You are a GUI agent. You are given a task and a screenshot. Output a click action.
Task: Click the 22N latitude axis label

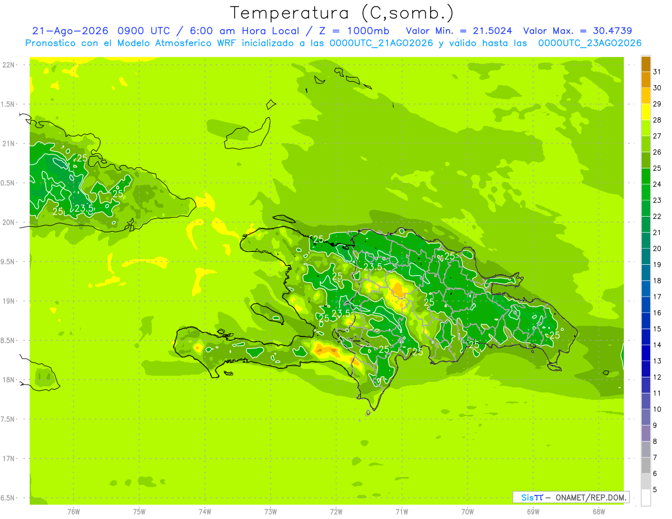click(x=9, y=65)
